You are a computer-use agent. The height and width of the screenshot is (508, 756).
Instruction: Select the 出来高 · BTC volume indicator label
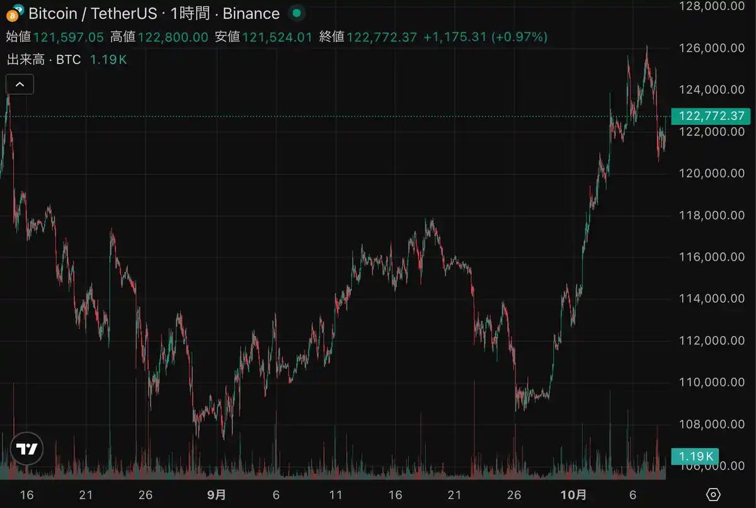click(x=44, y=60)
